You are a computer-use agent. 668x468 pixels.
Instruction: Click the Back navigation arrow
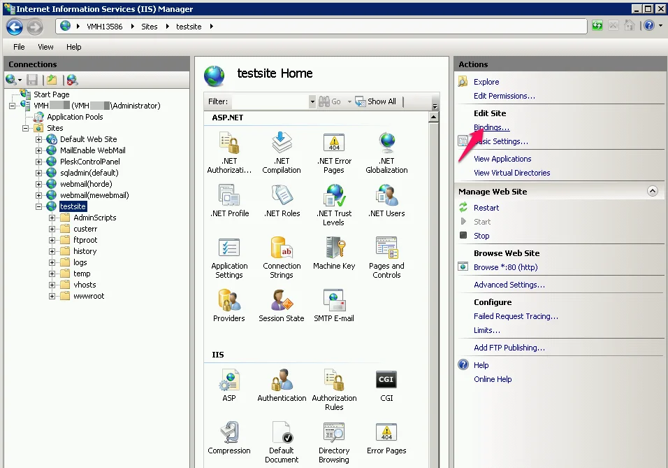pos(15,27)
